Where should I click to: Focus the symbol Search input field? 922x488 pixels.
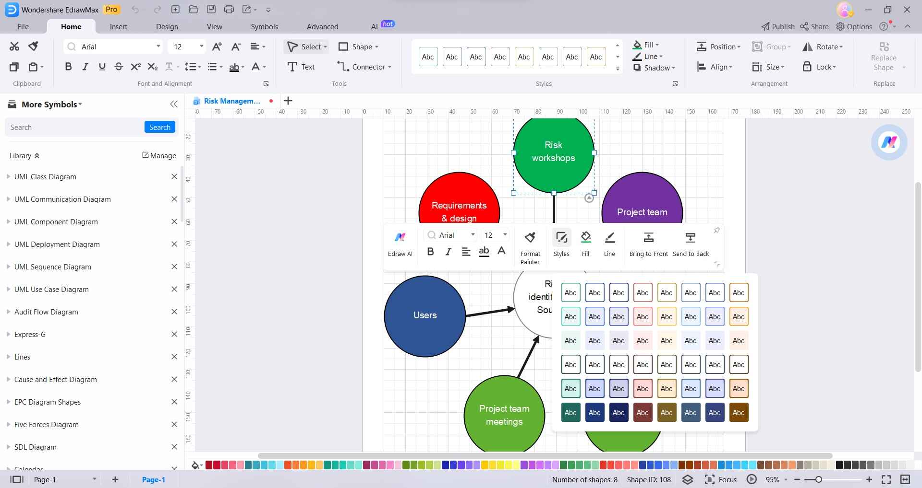[x=75, y=127]
